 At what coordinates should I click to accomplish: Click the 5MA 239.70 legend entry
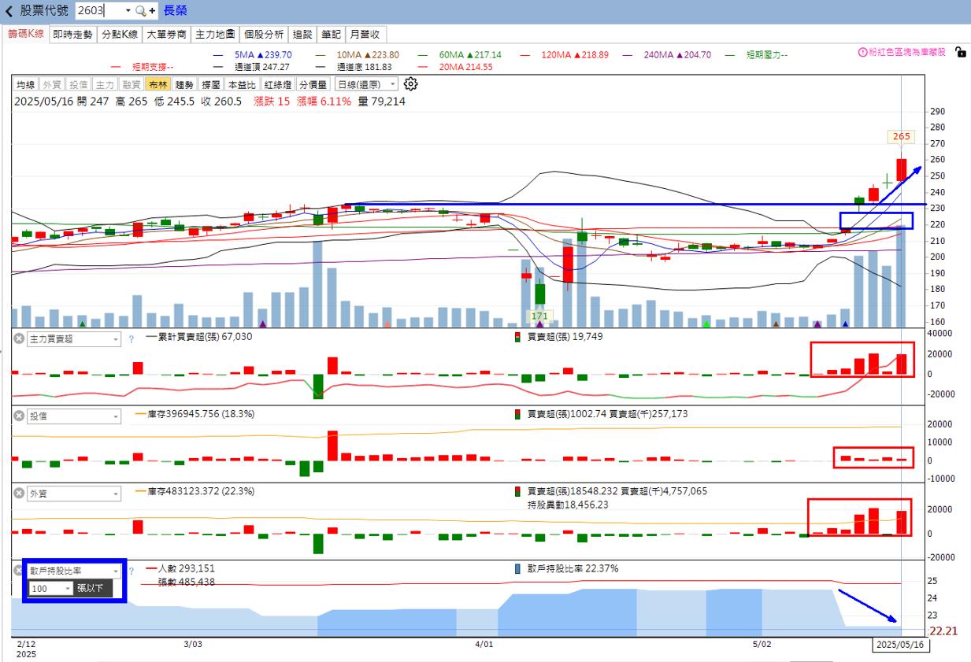click(x=253, y=55)
